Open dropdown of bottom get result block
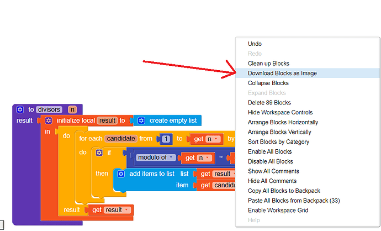Image resolution: width=381 pixels, height=231 pixels. [126, 210]
